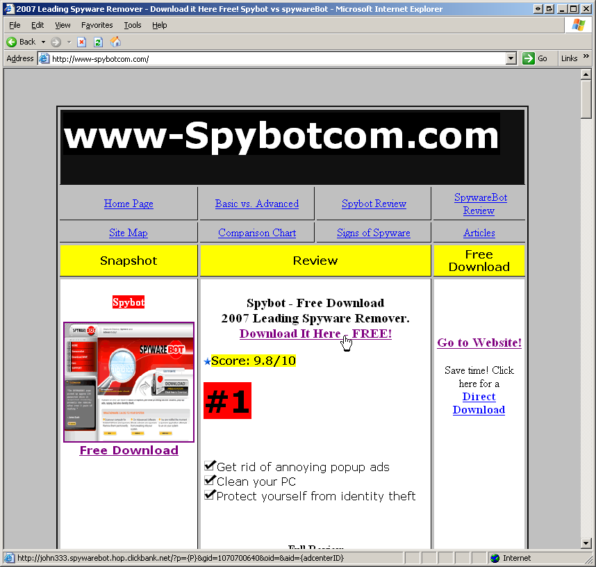The image size is (596, 567).
Task: Open the Comparison Chart link
Action: tap(257, 233)
